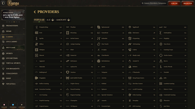
Task: Click the Hot Game flame icon
Action: pyautogui.click(x=3, y=48)
